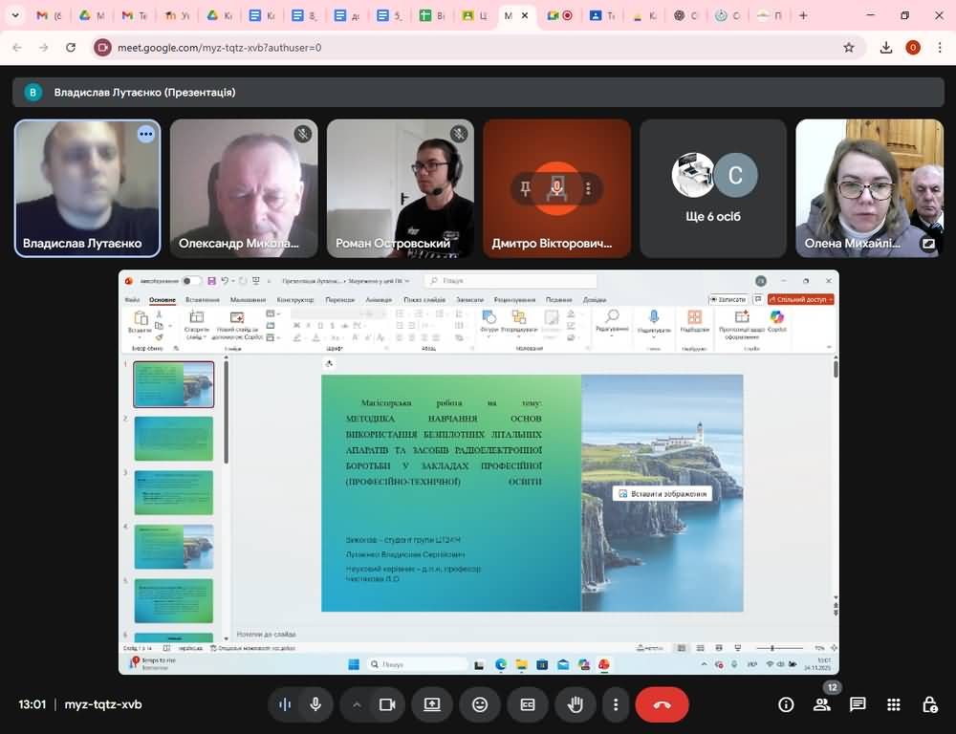Turn the camera on or off

387,704
